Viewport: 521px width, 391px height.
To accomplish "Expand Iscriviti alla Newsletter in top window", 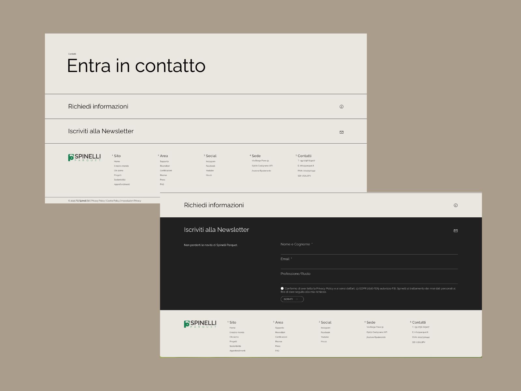I will (206, 131).
